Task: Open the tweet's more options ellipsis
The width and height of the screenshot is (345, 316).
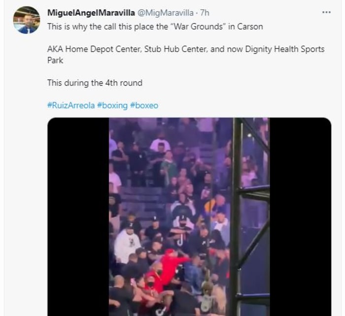Action: tap(326, 12)
